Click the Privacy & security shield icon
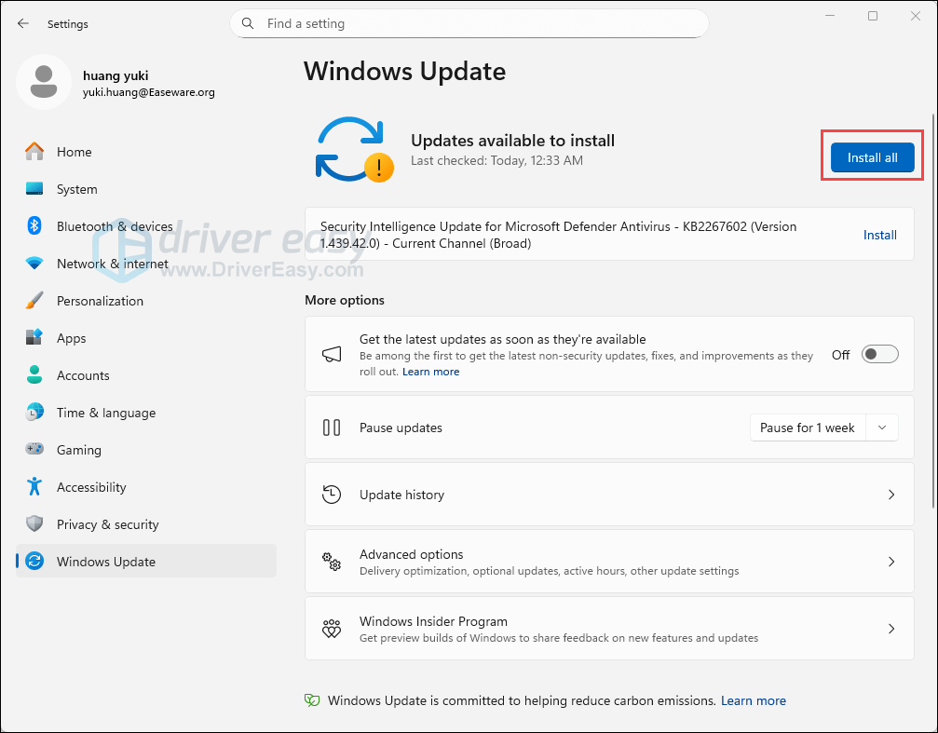The image size is (938, 733). (34, 524)
